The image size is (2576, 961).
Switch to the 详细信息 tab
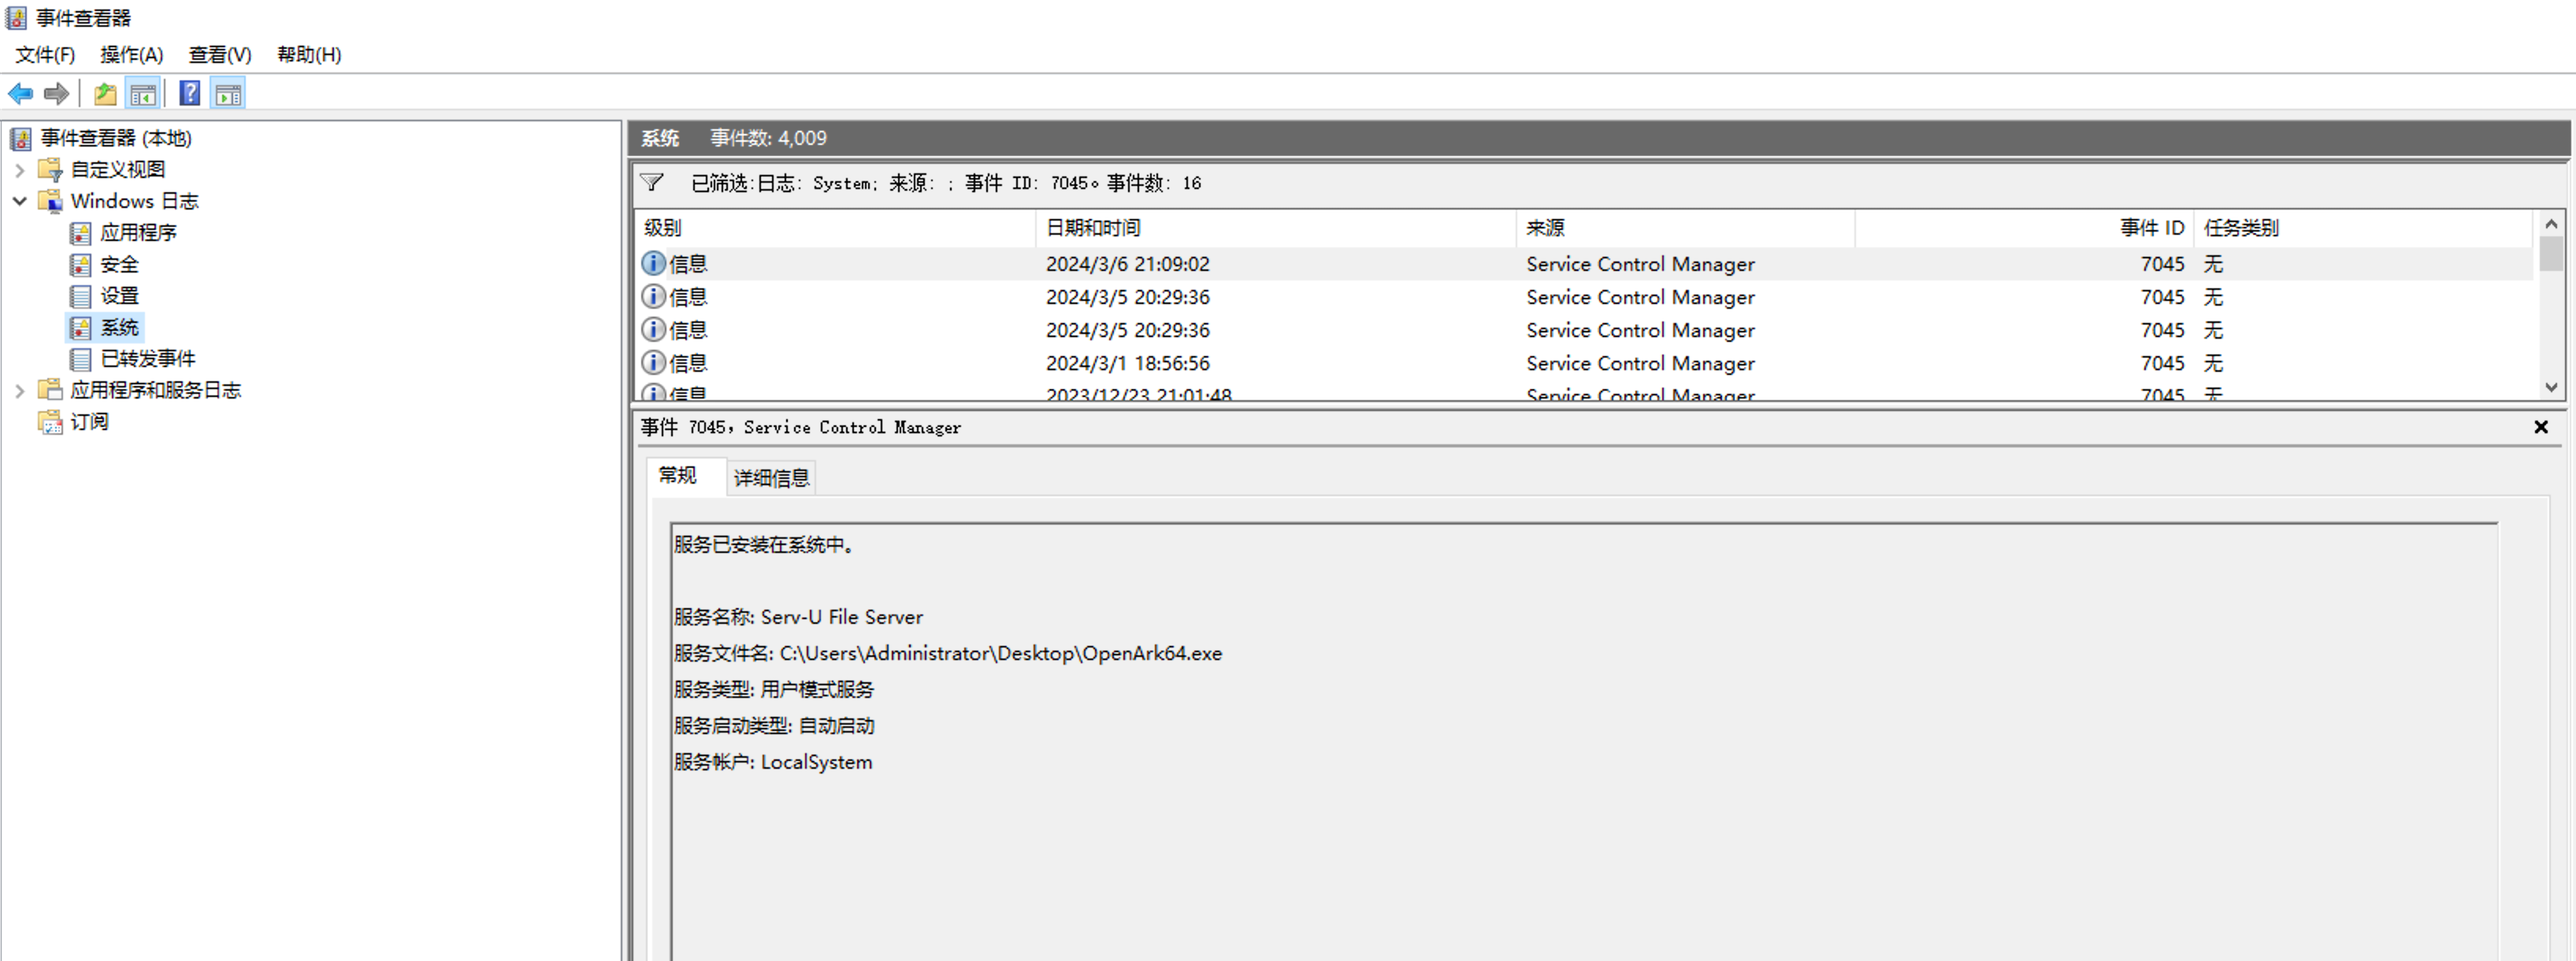(770, 478)
